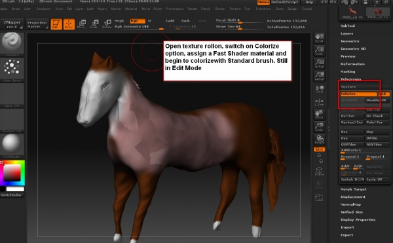Activate the Draw mode button

(69, 24)
